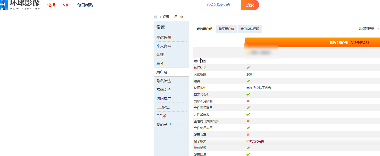Click red cross for 发表文章
The height and width of the screenshot is (156, 380).
coord(248,134)
